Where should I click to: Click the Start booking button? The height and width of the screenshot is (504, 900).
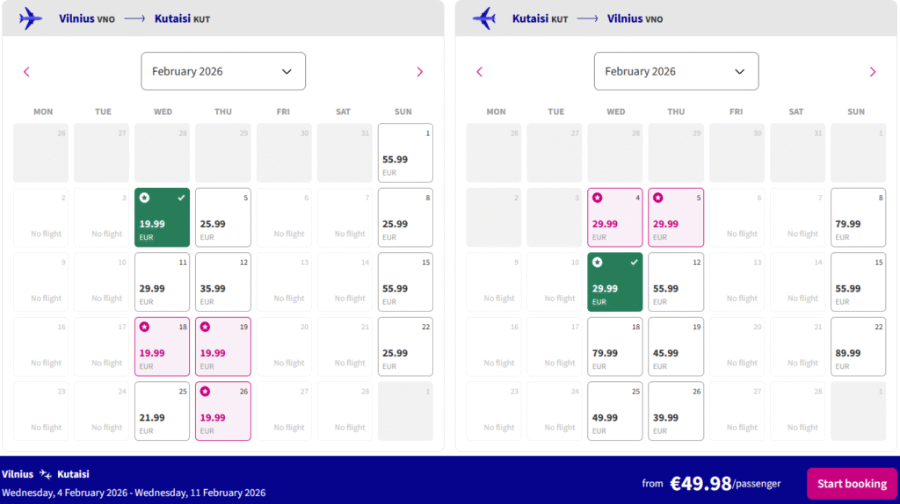click(852, 484)
